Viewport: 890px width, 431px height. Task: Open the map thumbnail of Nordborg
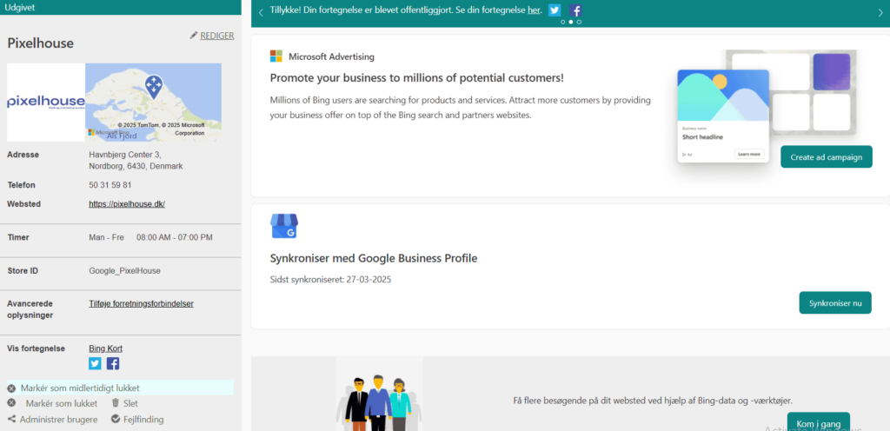[x=153, y=102]
